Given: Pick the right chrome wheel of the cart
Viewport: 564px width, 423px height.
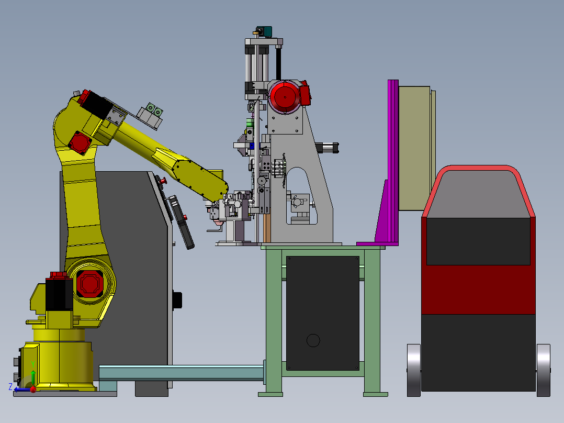Looking at the screenshot, I should coord(543,370).
